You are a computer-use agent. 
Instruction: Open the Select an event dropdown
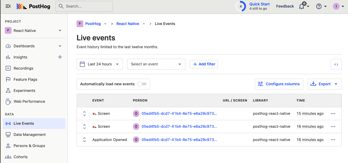pyautogui.click(x=156, y=64)
